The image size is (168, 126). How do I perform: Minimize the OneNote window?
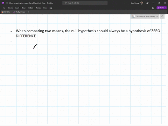click(x=153, y=3)
